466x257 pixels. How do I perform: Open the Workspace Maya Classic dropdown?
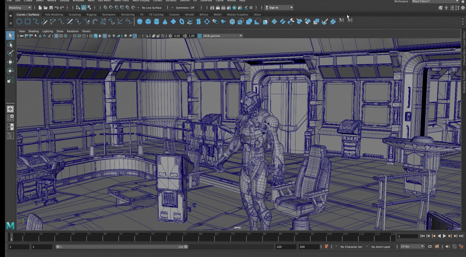(435, 1)
